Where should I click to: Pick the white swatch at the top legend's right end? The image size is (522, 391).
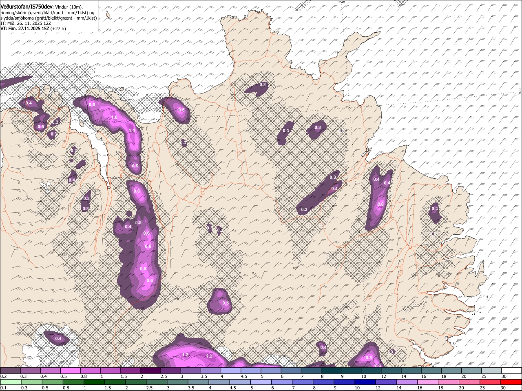(x=511, y=371)
